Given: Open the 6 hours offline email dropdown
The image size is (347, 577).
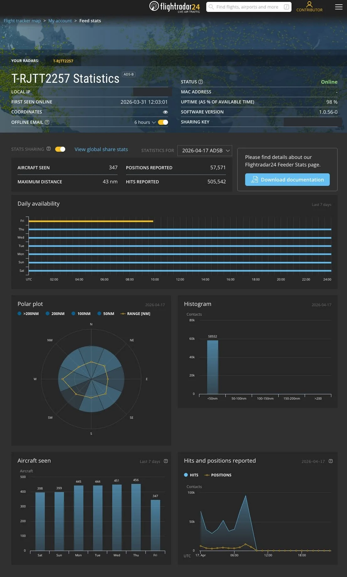Looking at the screenshot, I should click(145, 122).
